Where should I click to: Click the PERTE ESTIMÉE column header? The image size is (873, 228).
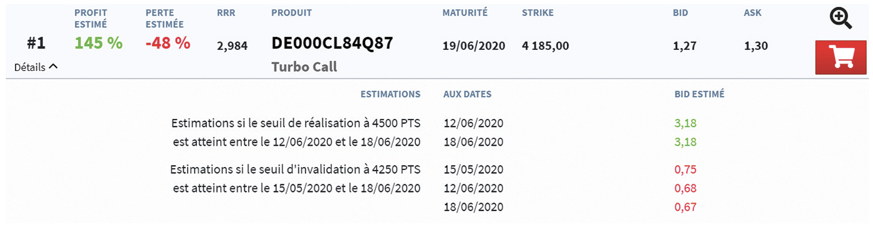point(163,19)
